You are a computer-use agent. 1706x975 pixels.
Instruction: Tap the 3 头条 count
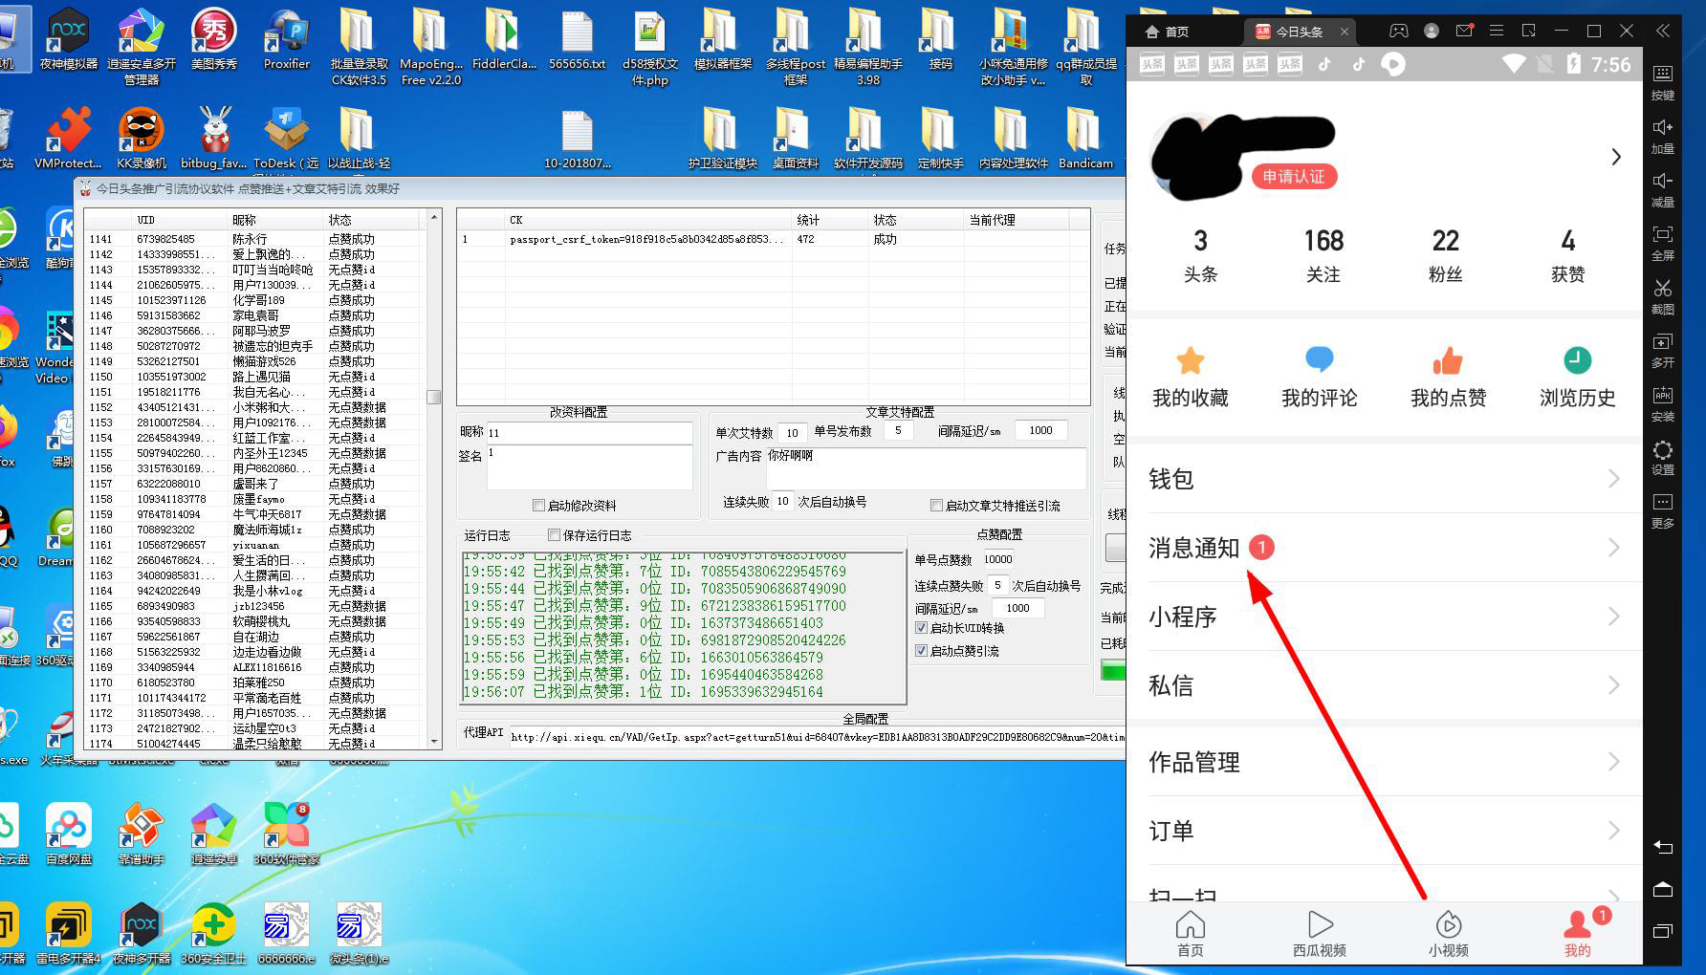[x=1200, y=255]
